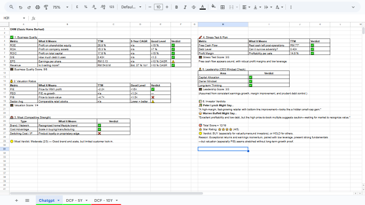Switch to the DCF - 10Y sheet tab
This screenshot has height=205, width=365.
coord(103,200)
